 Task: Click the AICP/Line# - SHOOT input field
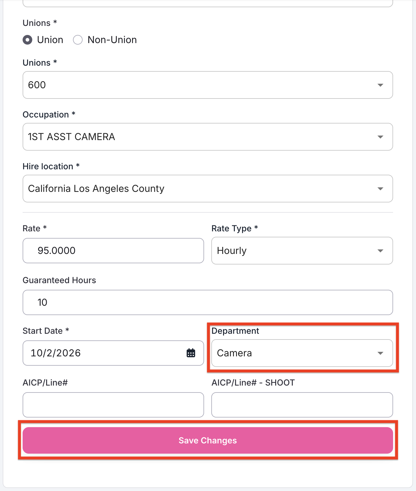click(x=302, y=405)
